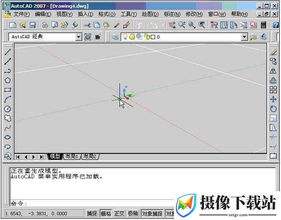
Task: Toggle 对象捕捉 object snap in status bar
Action: [x=152, y=214]
